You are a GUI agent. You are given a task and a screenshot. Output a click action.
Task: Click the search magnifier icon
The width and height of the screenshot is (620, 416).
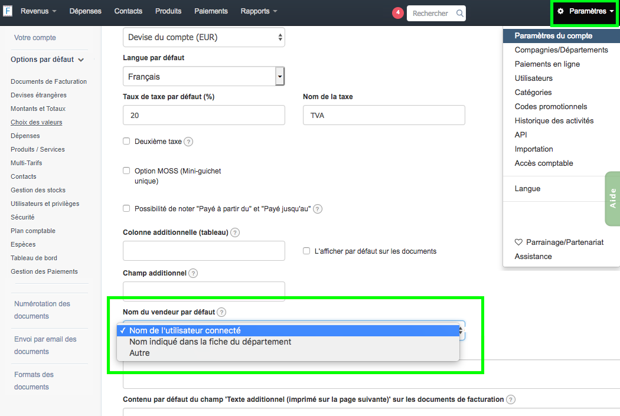click(460, 14)
